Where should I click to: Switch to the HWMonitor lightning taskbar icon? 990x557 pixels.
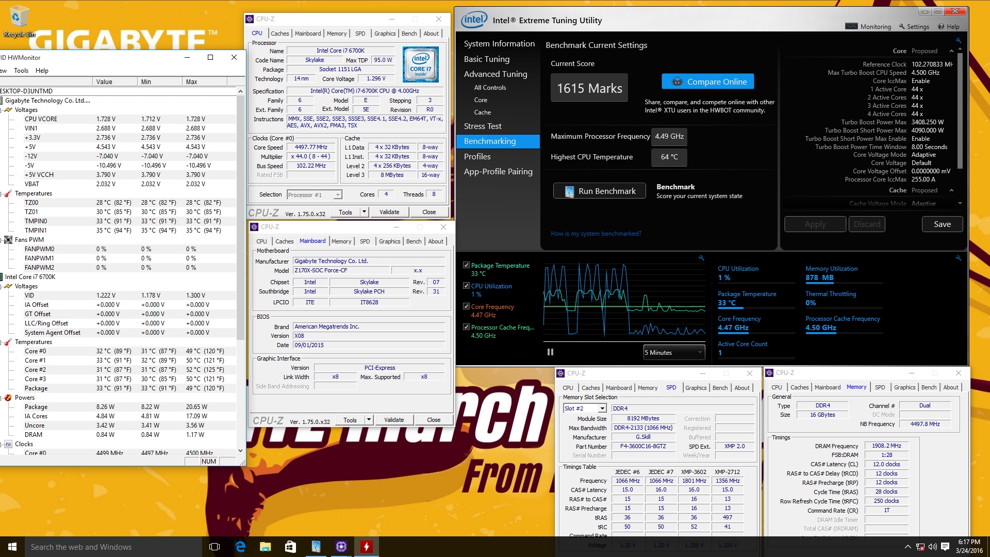click(x=366, y=547)
